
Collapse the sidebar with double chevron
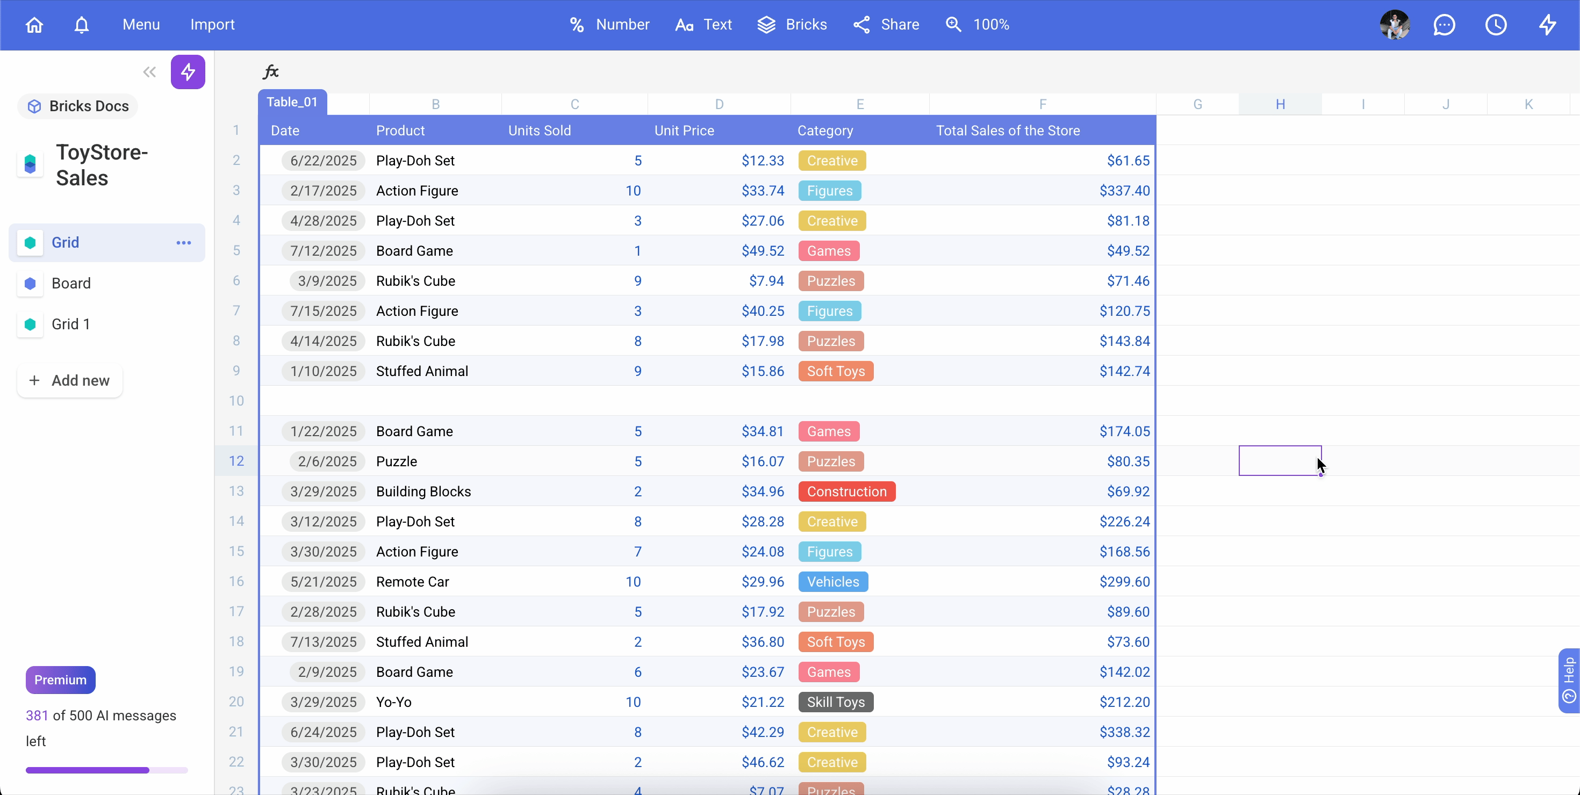[149, 73]
